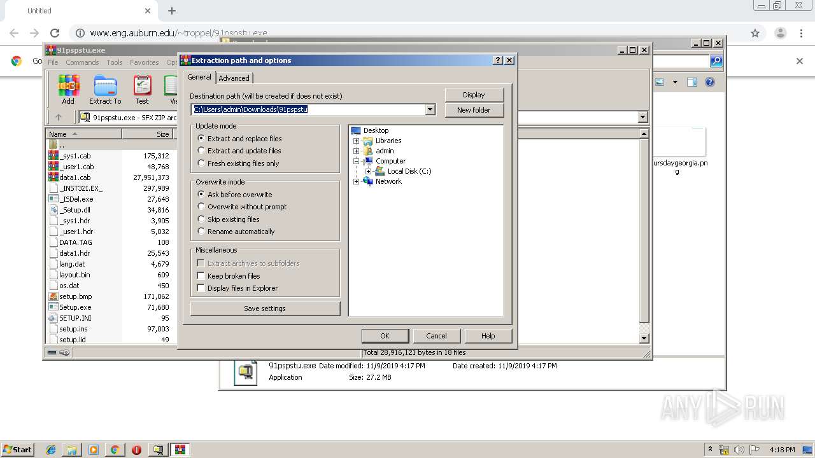Click WinRAR taskbar button
The height and width of the screenshot is (458, 815).
click(x=180, y=450)
